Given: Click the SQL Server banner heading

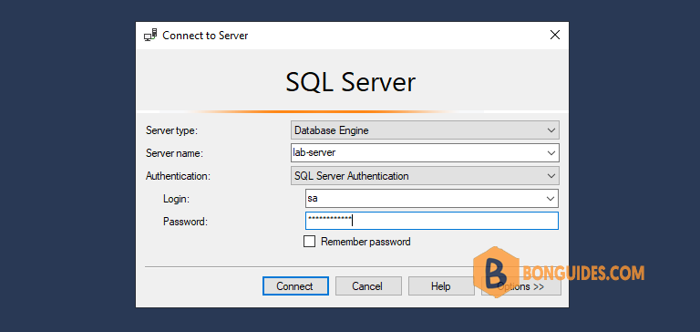Looking at the screenshot, I should 350,82.
